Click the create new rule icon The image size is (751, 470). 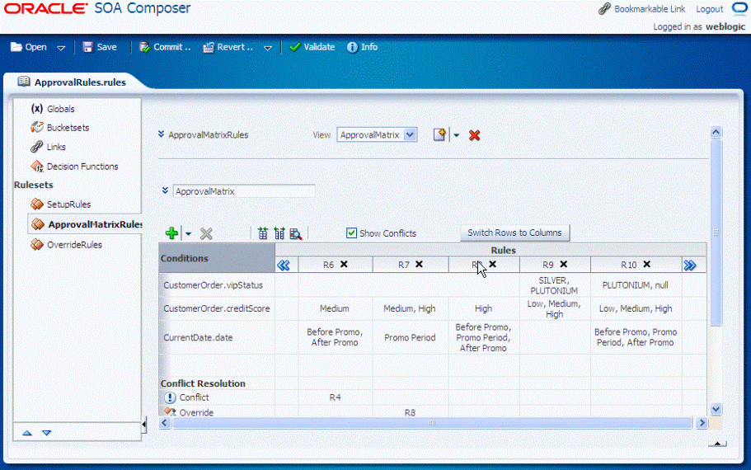point(439,134)
